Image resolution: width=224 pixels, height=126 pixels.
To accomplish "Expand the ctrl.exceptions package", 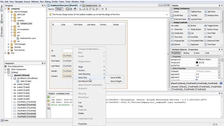I will coord(12,29).
